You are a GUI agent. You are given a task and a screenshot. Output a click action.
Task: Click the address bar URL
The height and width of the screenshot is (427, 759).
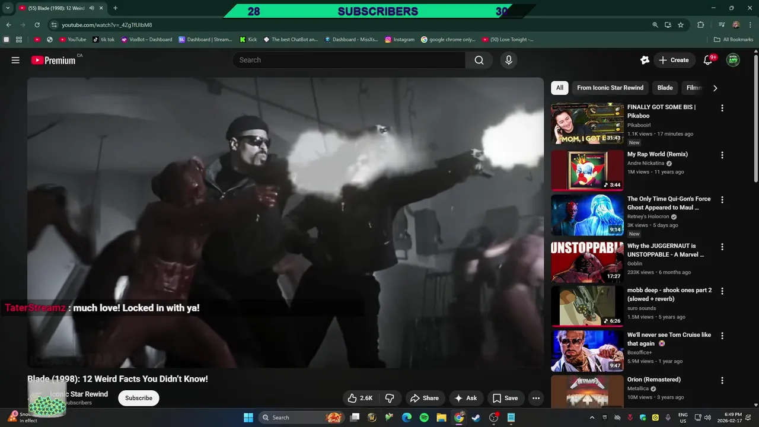tap(107, 25)
